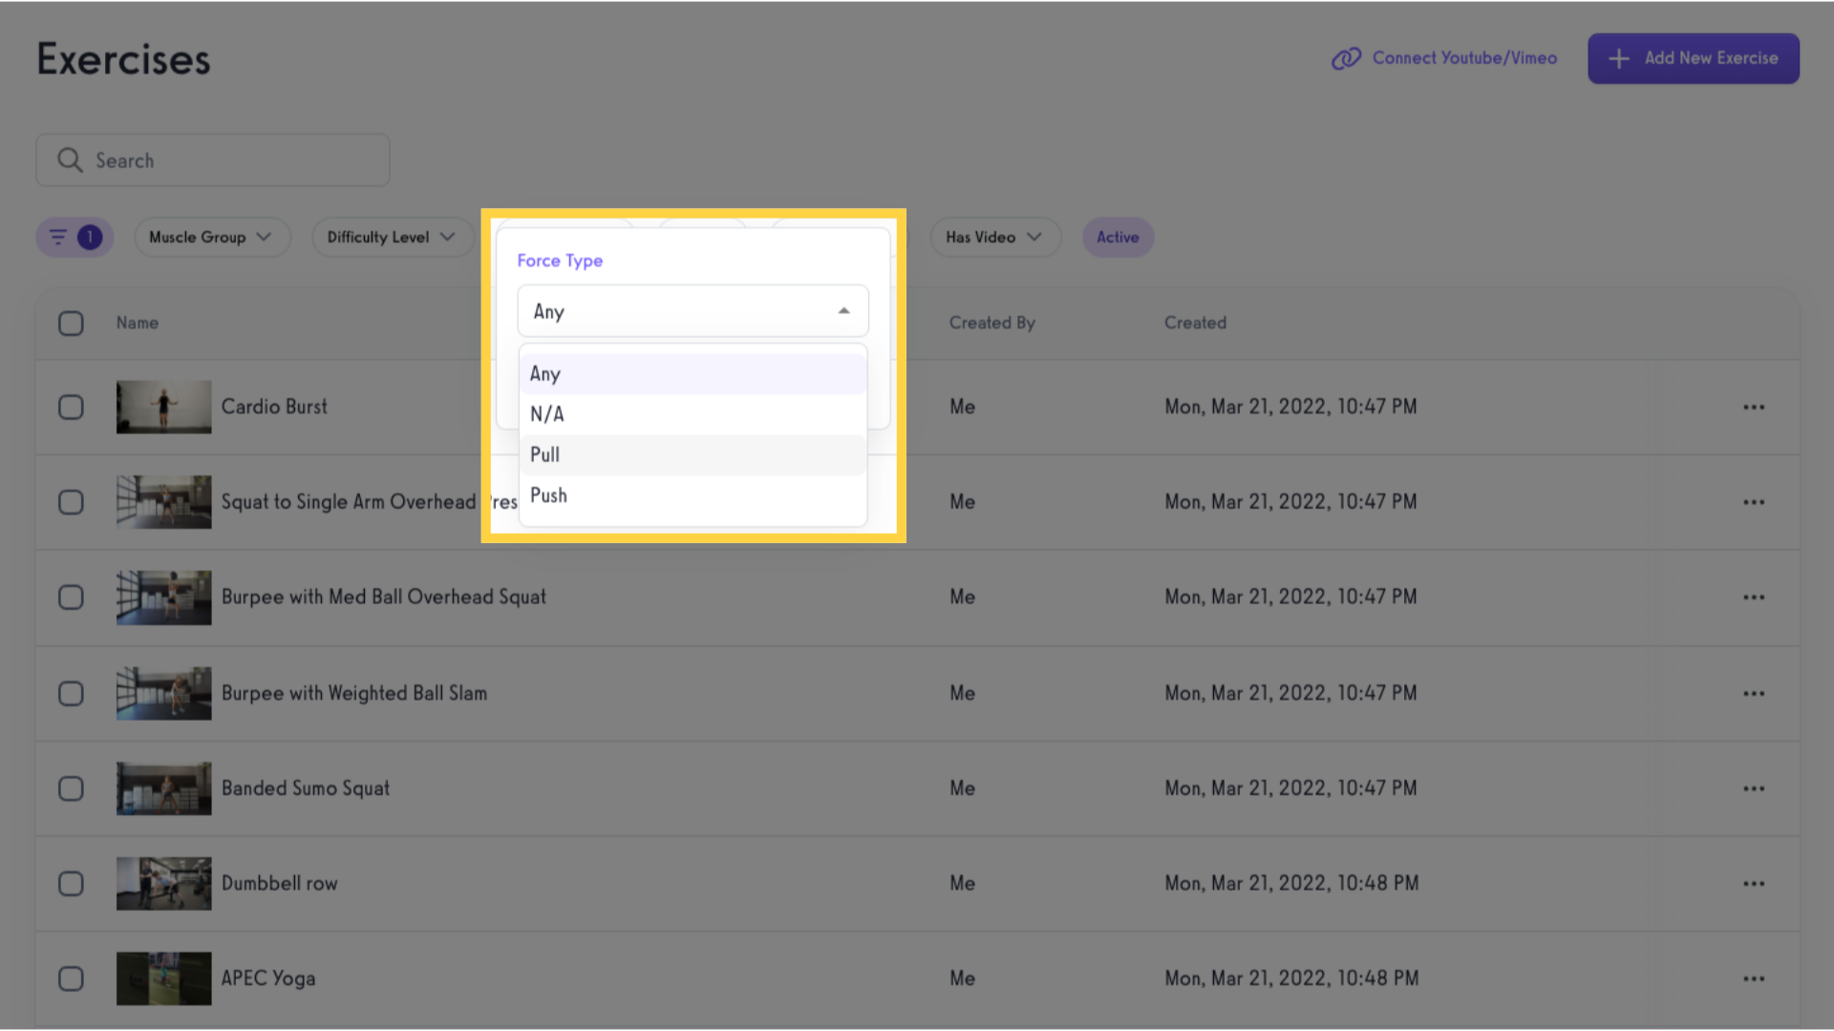
Task: Open Burpee with Weighted Ball Slam thumbnail
Action: (163, 693)
